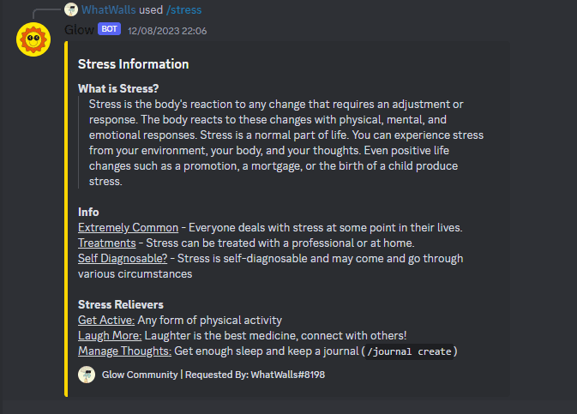This screenshot has width=577, height=414.
Task: Click the Treatments underlined text
Action: coord(106,243)
